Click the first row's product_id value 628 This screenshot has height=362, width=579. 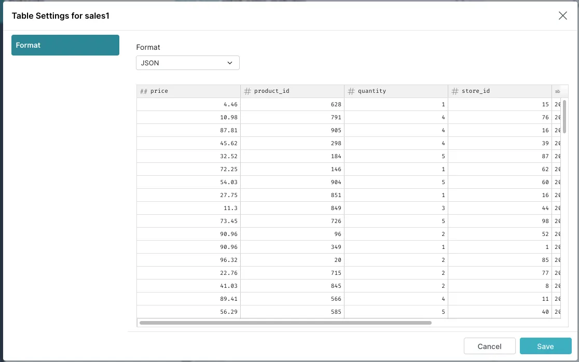click(x=336, y=104)
